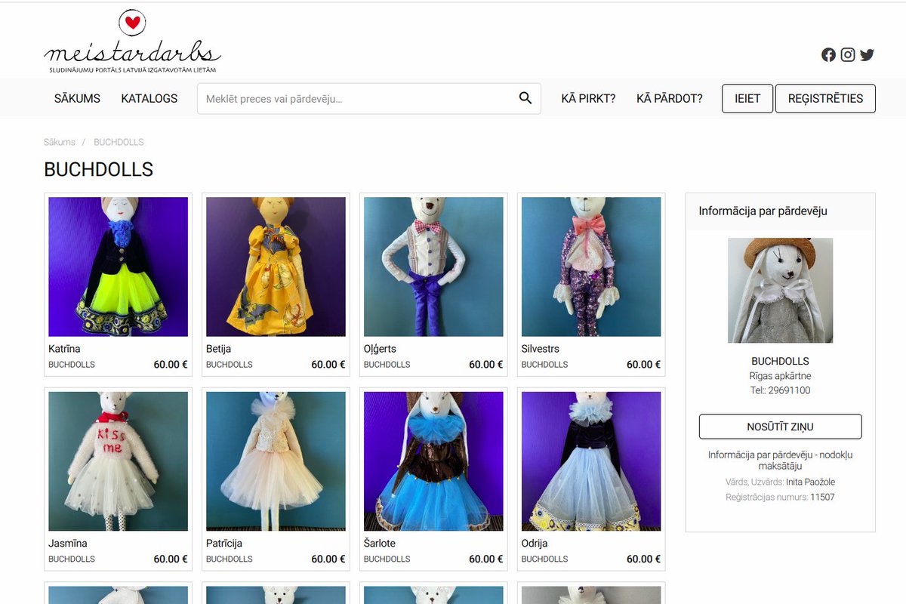Click the BUCHDOLLS seller link under Odrija

(x=545, y=559)
